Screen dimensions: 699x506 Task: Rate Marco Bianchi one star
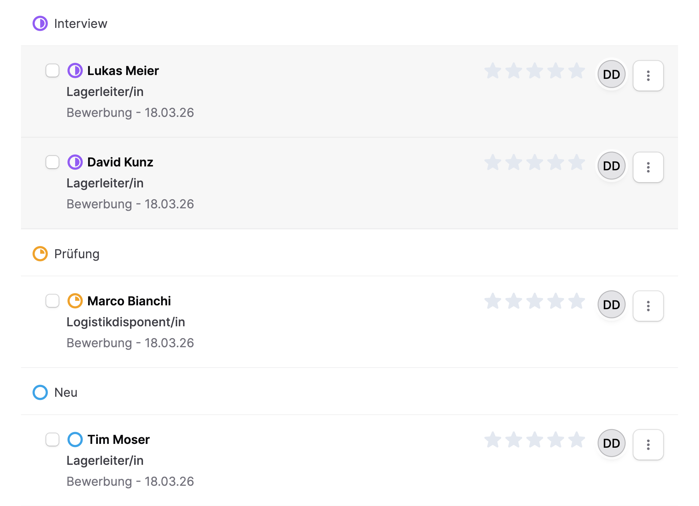(x=493, y=301)
